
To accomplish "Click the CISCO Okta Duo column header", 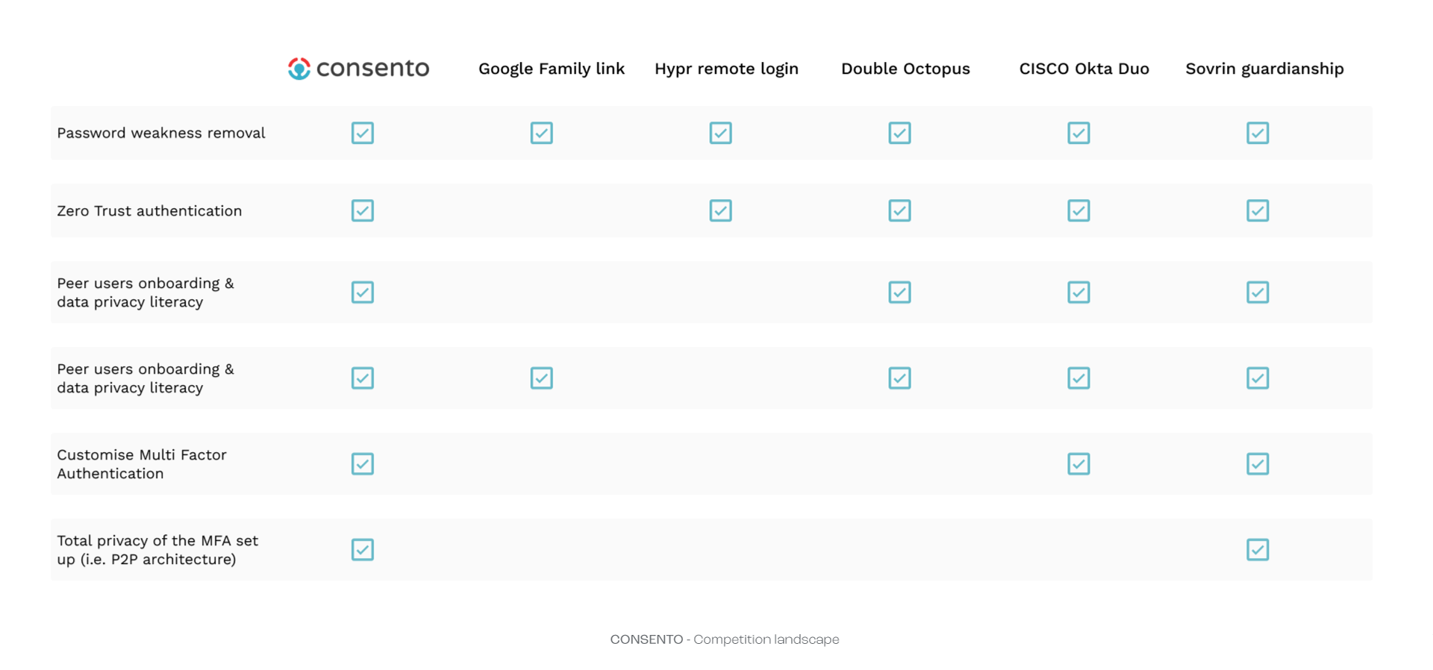I will coord(1084,69).
